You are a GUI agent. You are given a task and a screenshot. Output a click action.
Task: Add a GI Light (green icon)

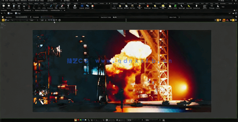click(175, 6)
